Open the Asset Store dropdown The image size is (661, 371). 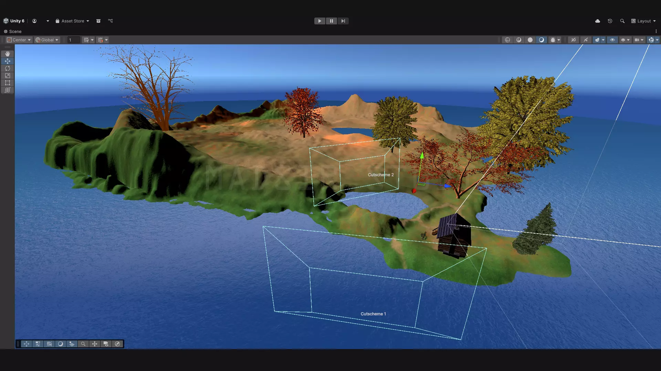coord(72,21)
